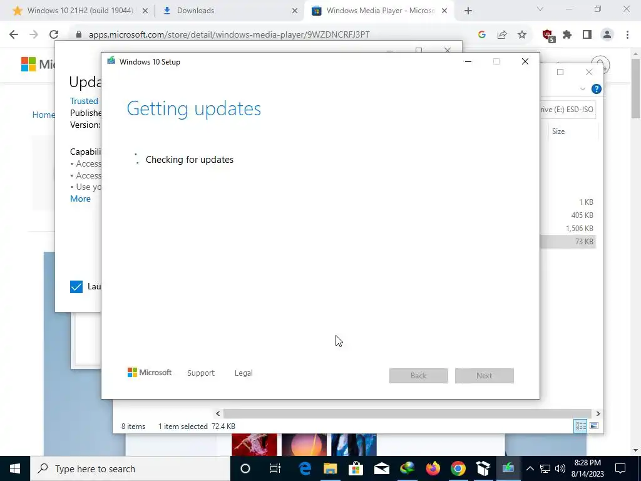The width and height of the screenshot is (641, 481).
Task: Select the 1 KB file row
Action: tap(567, 202)
